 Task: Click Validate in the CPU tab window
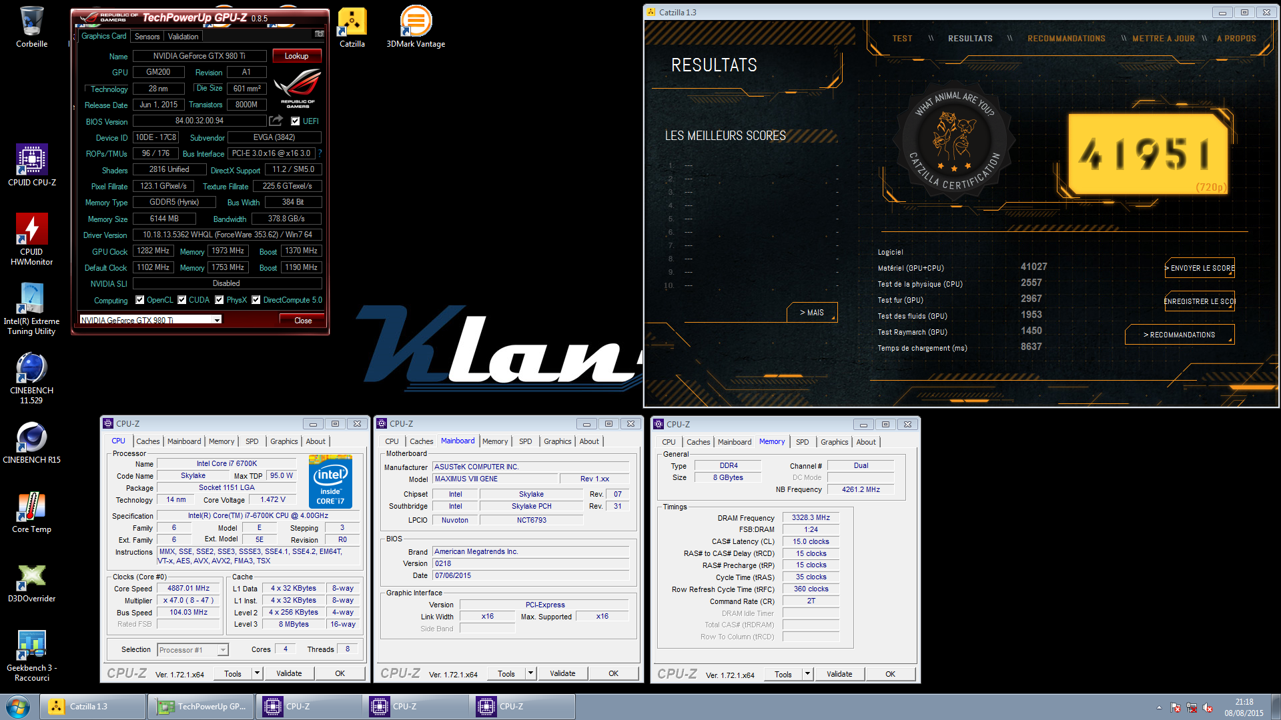[x=289, y=674]
